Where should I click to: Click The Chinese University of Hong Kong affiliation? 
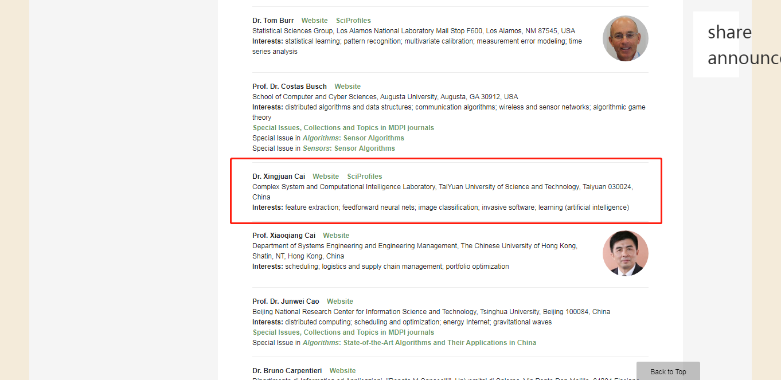click(x=415, y=251)
